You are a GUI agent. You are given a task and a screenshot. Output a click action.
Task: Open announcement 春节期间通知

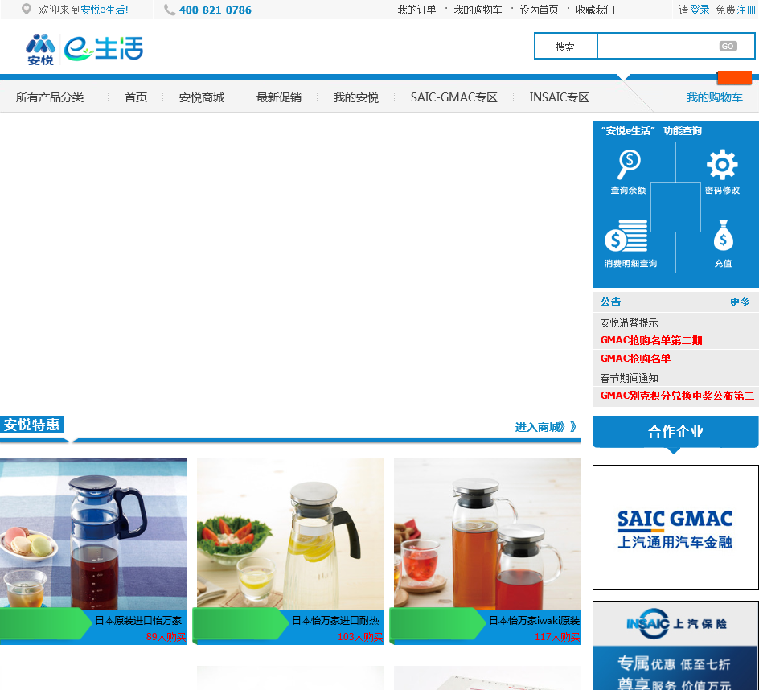pos(629,378)
